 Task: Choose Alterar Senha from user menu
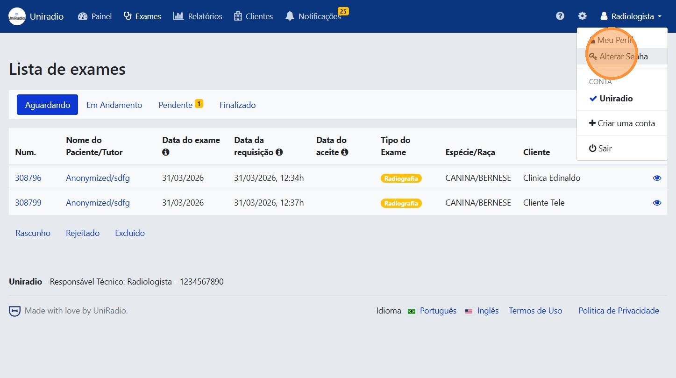(623, 57)
